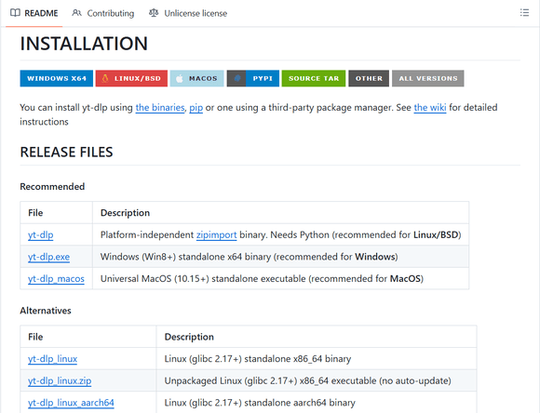540x413 pixels.
Task: Click the Apple logo in MacOS badge
Action: [x=180, y=79]
